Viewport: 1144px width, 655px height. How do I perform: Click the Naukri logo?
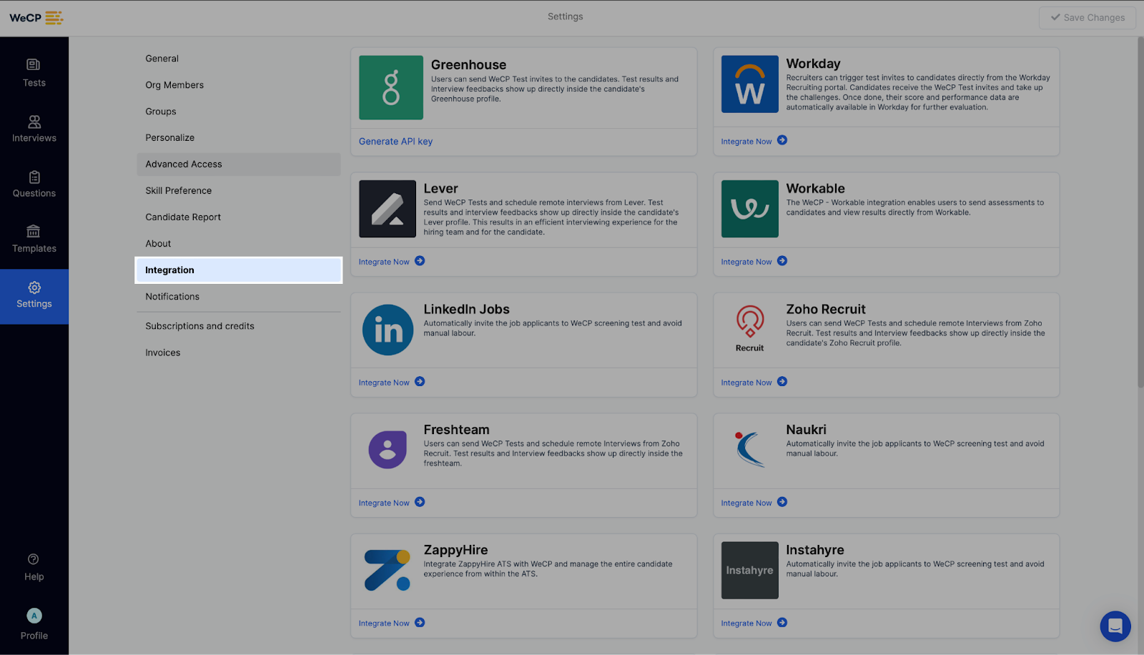click(749, 449)
